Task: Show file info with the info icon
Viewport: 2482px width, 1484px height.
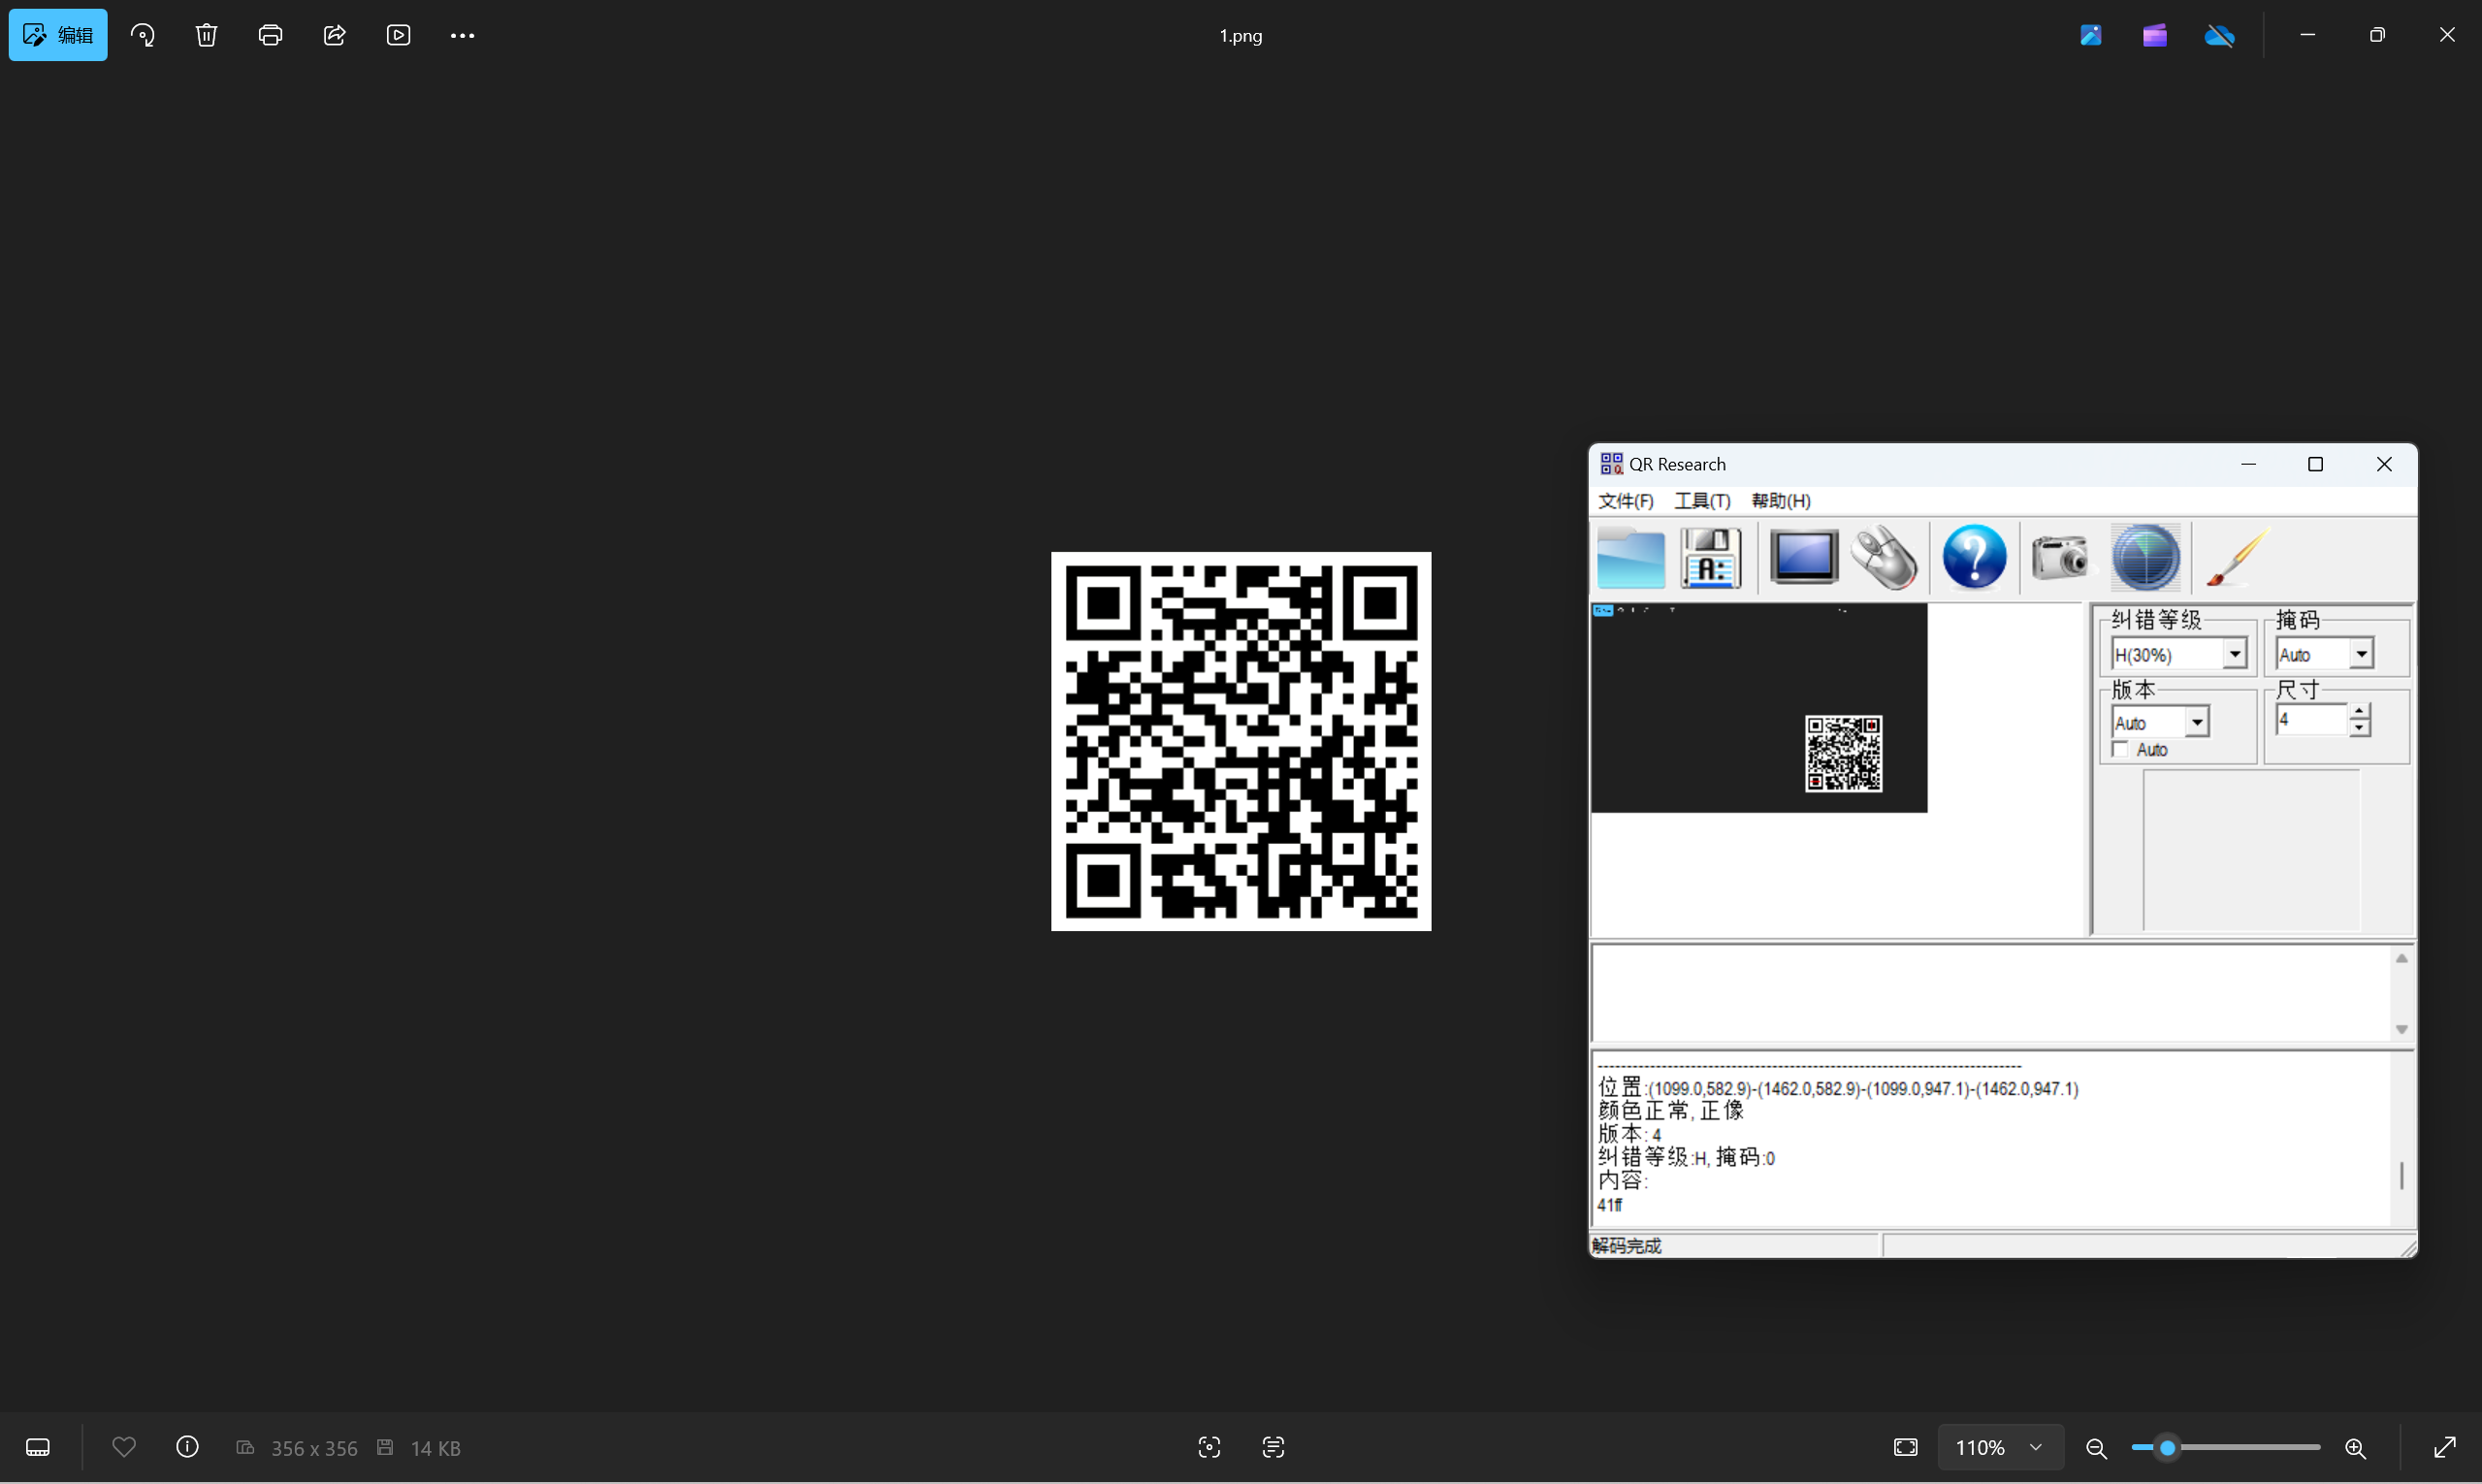Action: [x=187, y=1447]
